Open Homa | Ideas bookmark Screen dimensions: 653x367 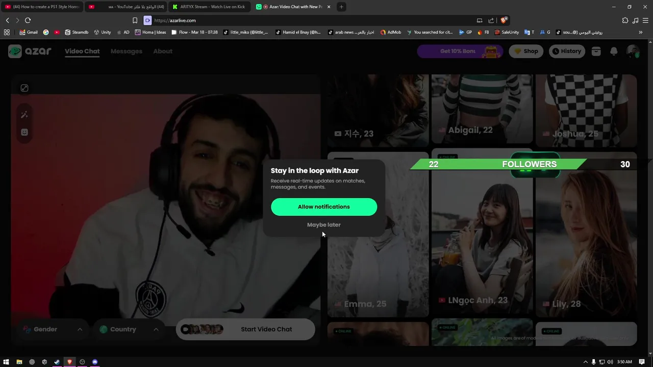tap(150, 32)
